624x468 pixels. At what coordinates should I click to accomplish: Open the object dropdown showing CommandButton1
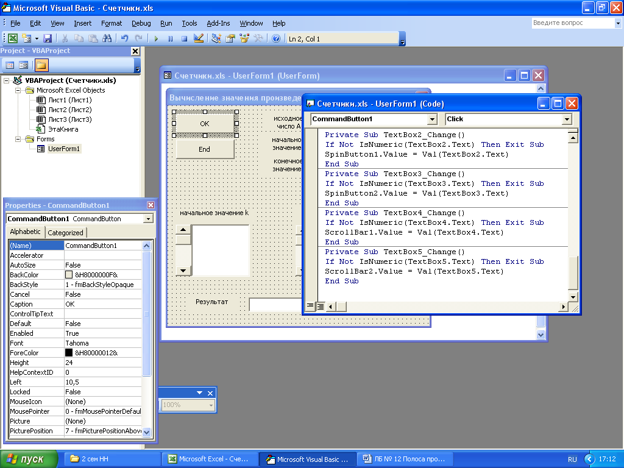pyautogui.click(x=432, y=119)
